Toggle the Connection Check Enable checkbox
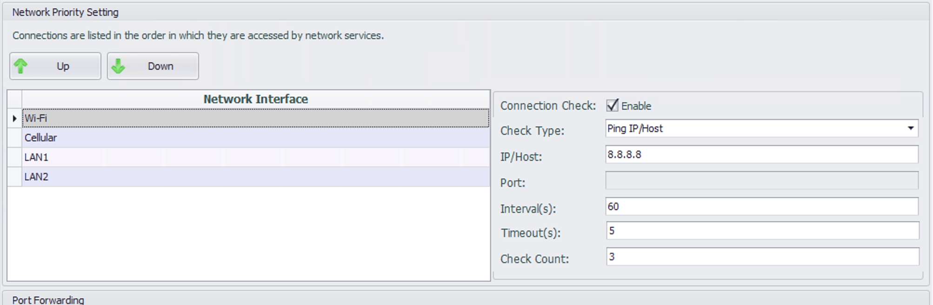 coord(613,106)
